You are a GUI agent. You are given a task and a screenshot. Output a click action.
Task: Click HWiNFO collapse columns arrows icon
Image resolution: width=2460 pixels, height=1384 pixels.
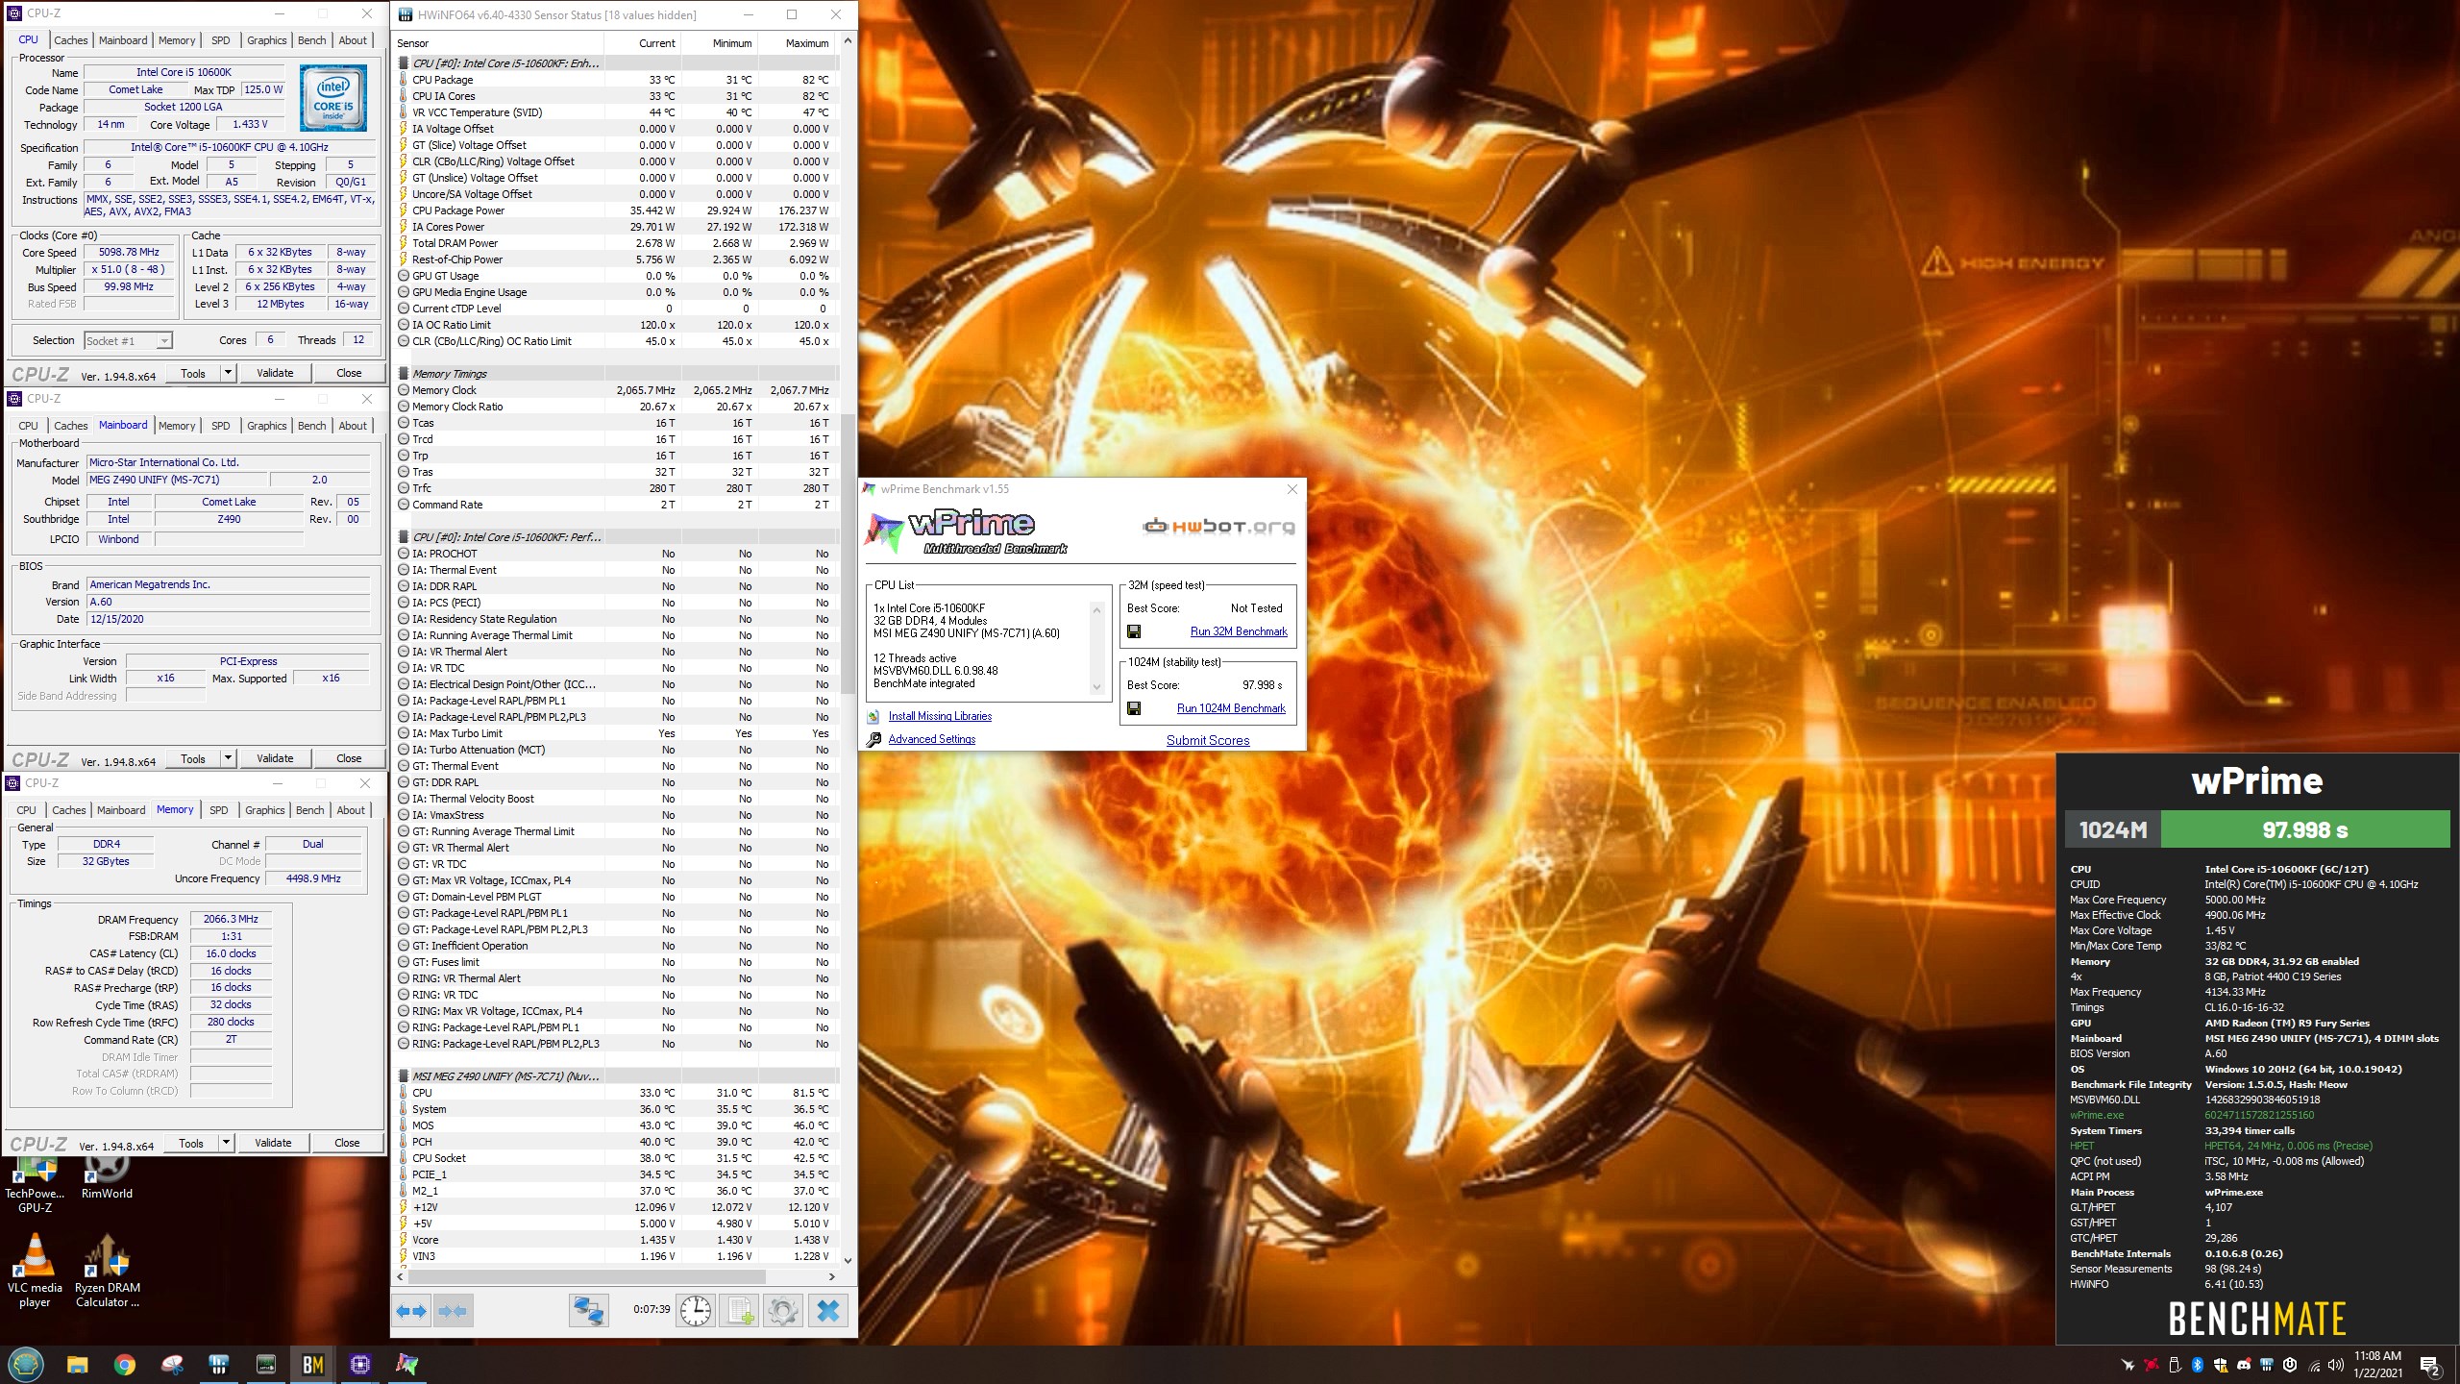pyautogui.click(x=453, y=1310)
